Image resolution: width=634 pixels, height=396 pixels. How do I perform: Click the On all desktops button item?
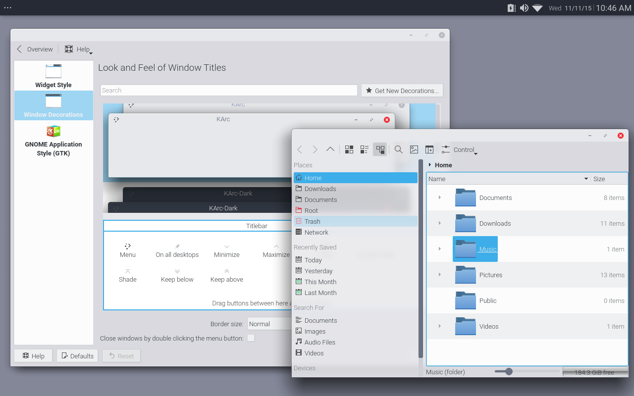tap(177, 250)
